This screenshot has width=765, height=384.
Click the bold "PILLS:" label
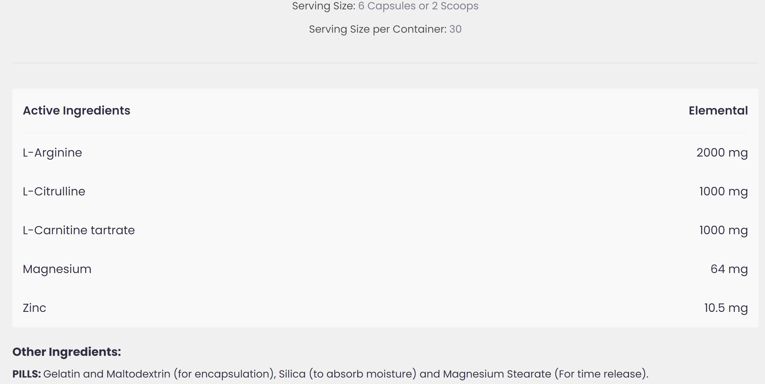27,374
